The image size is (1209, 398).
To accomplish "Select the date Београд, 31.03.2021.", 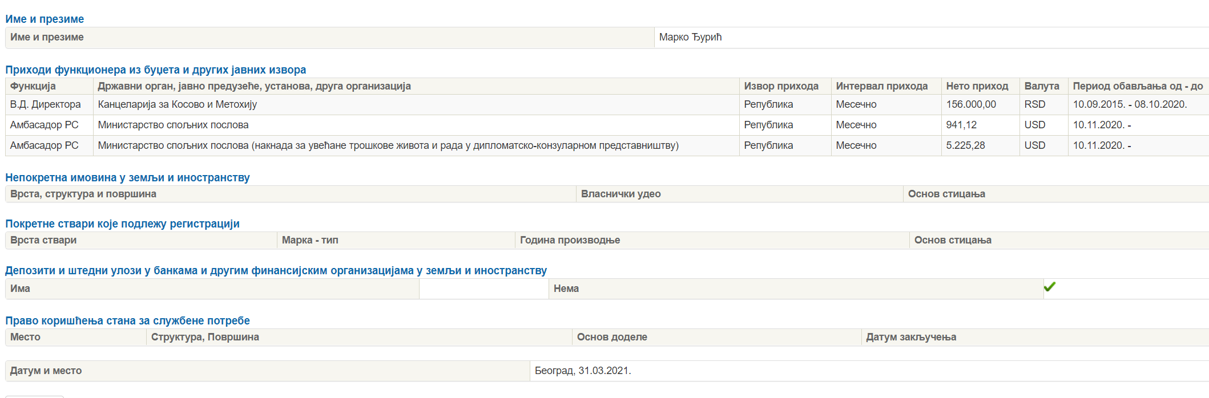I will [x=582, y=371].
